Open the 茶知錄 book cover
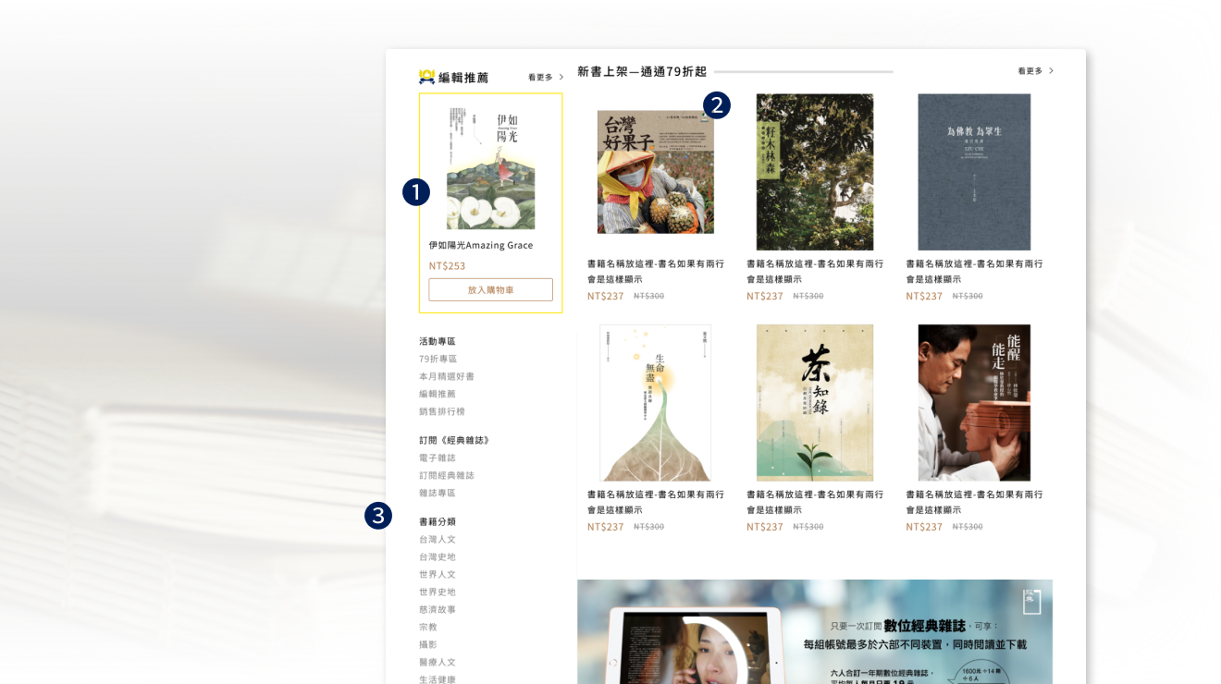This screenshot has width=1221, height=684. tap(814, 402)
